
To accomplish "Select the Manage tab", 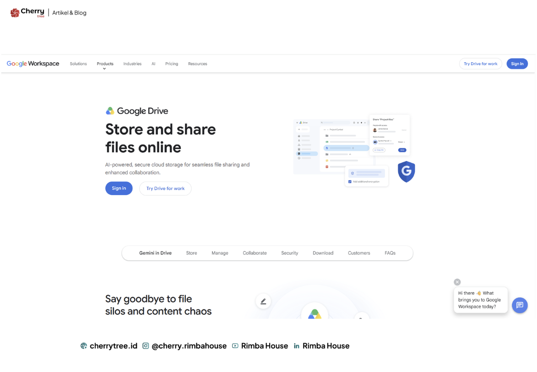I will (x=220, y=253).
